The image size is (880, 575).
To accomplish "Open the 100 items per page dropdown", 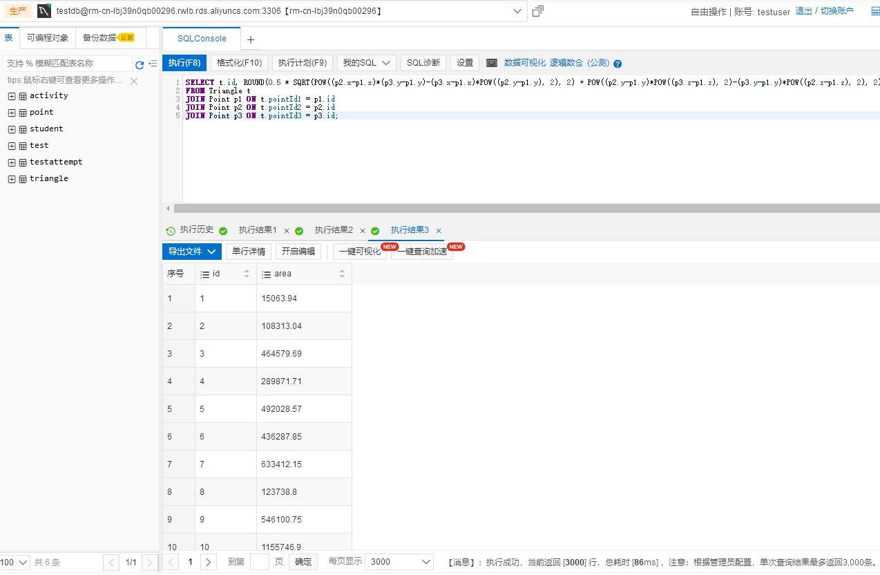I will click(x=15, y=563).
